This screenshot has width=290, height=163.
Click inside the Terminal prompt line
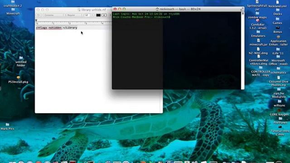pyautogui.click(x=141, y=17)
